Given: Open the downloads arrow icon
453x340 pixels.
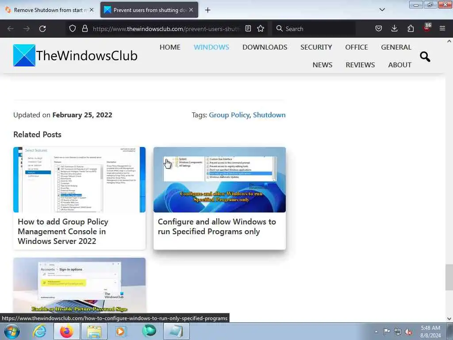Looking at the screenshot, I should pyautogui.click(x=394, y=28).
